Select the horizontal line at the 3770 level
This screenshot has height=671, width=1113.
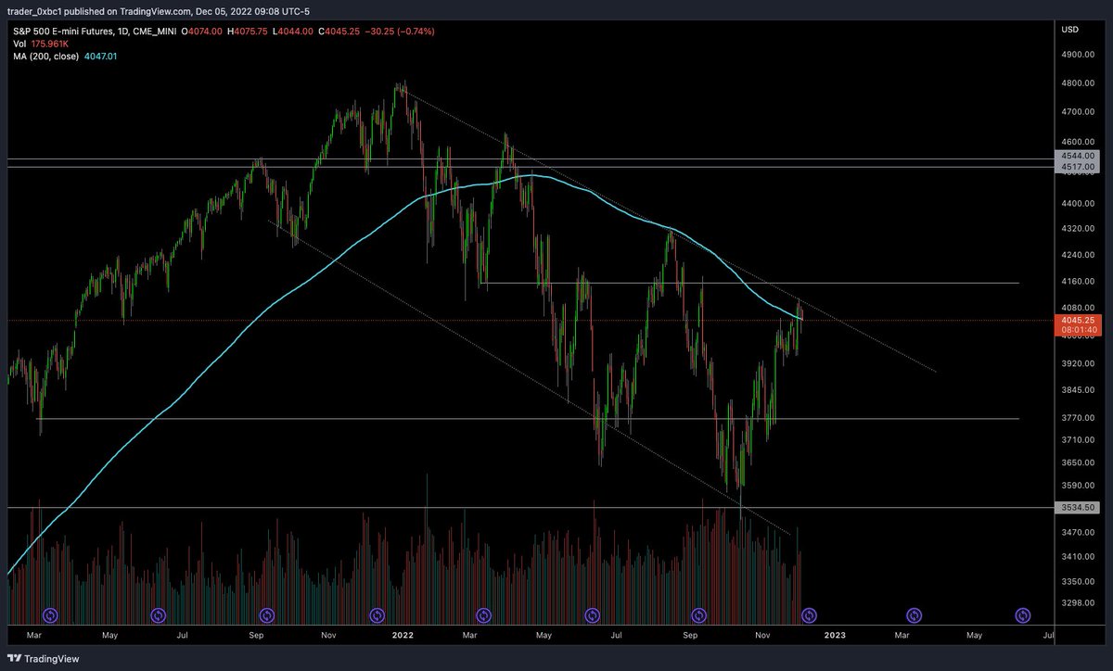[529, 419]
